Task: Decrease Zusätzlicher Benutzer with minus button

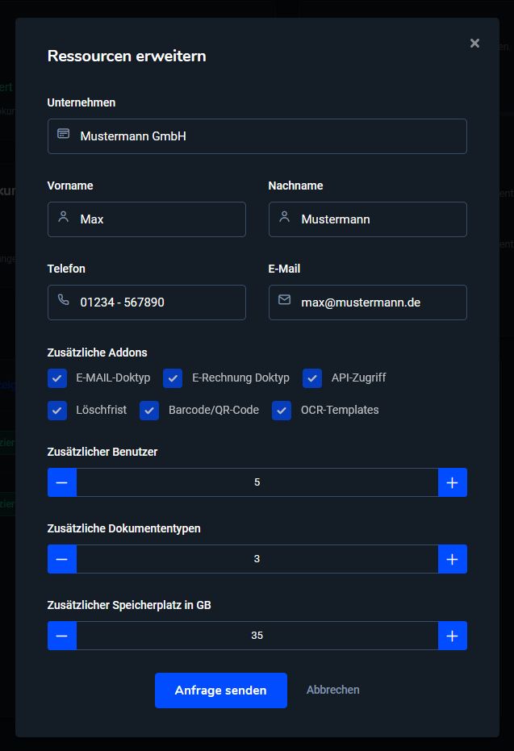Action: point(62,482)
